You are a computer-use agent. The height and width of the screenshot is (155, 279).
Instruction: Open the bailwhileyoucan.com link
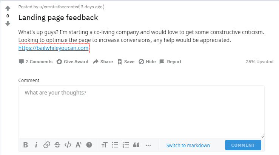point(53,48)
